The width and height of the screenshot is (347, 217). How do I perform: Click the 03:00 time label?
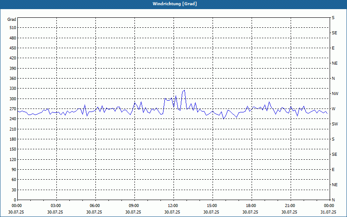point(56,206)
